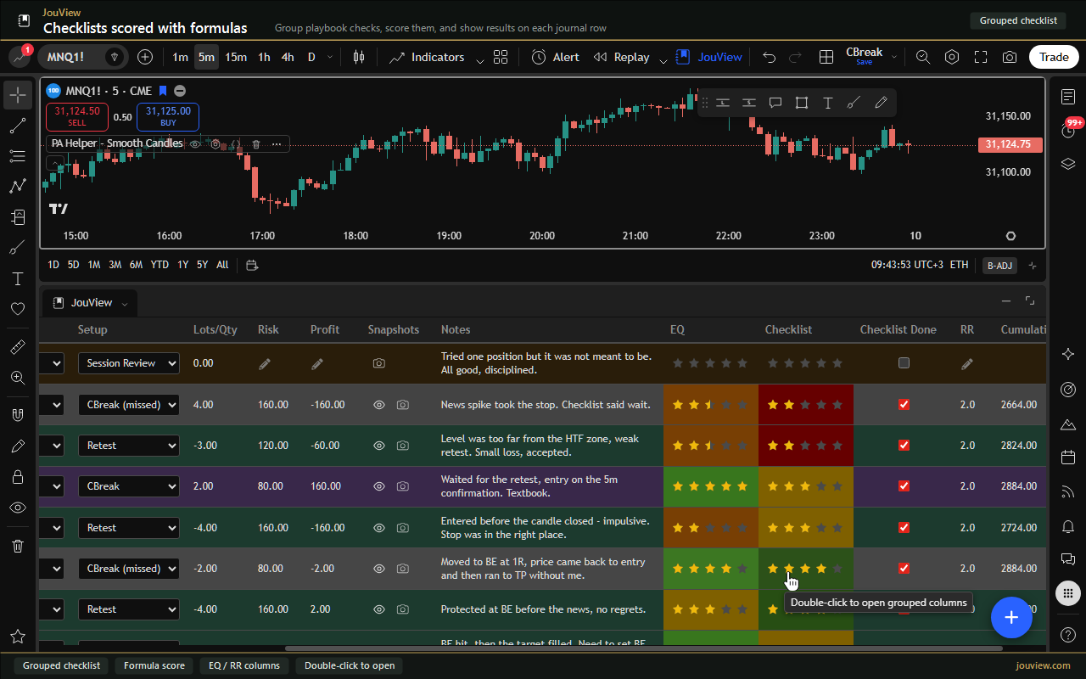The width and height of the screenshot is (1086, 679).
Task: Tick Checklist Done for Session Review row
Action: click(904, 363)
